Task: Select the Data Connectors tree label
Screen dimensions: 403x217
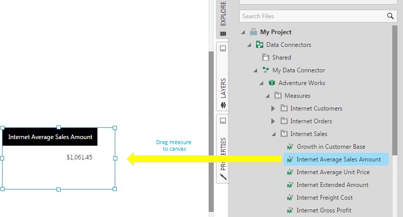Action: (289, 45)
